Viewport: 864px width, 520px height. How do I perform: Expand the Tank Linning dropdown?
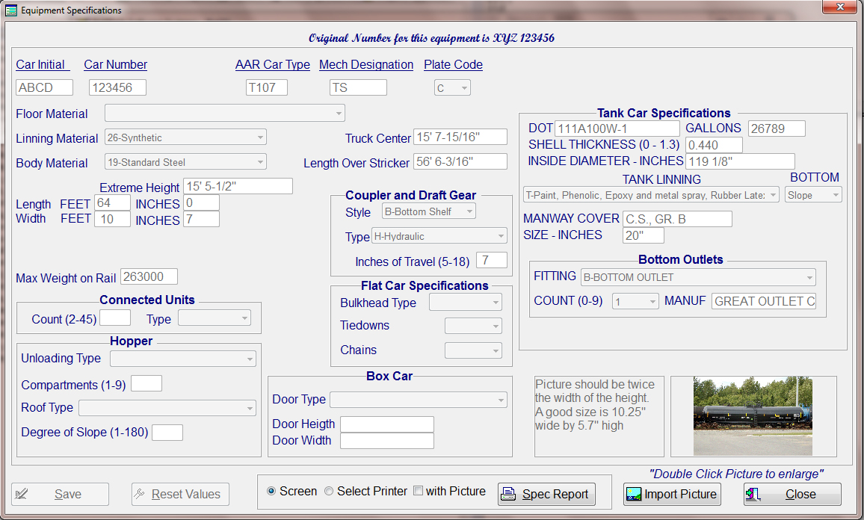point(651,195)
